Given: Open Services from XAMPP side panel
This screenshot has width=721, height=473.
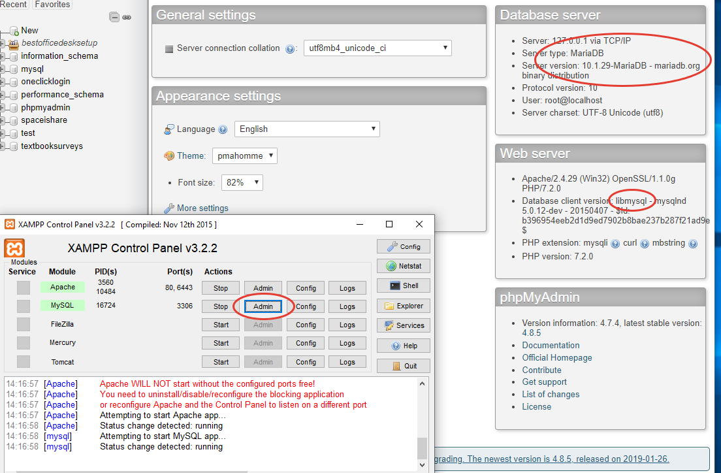Looking at the screenshot, I should click(404, 325).
